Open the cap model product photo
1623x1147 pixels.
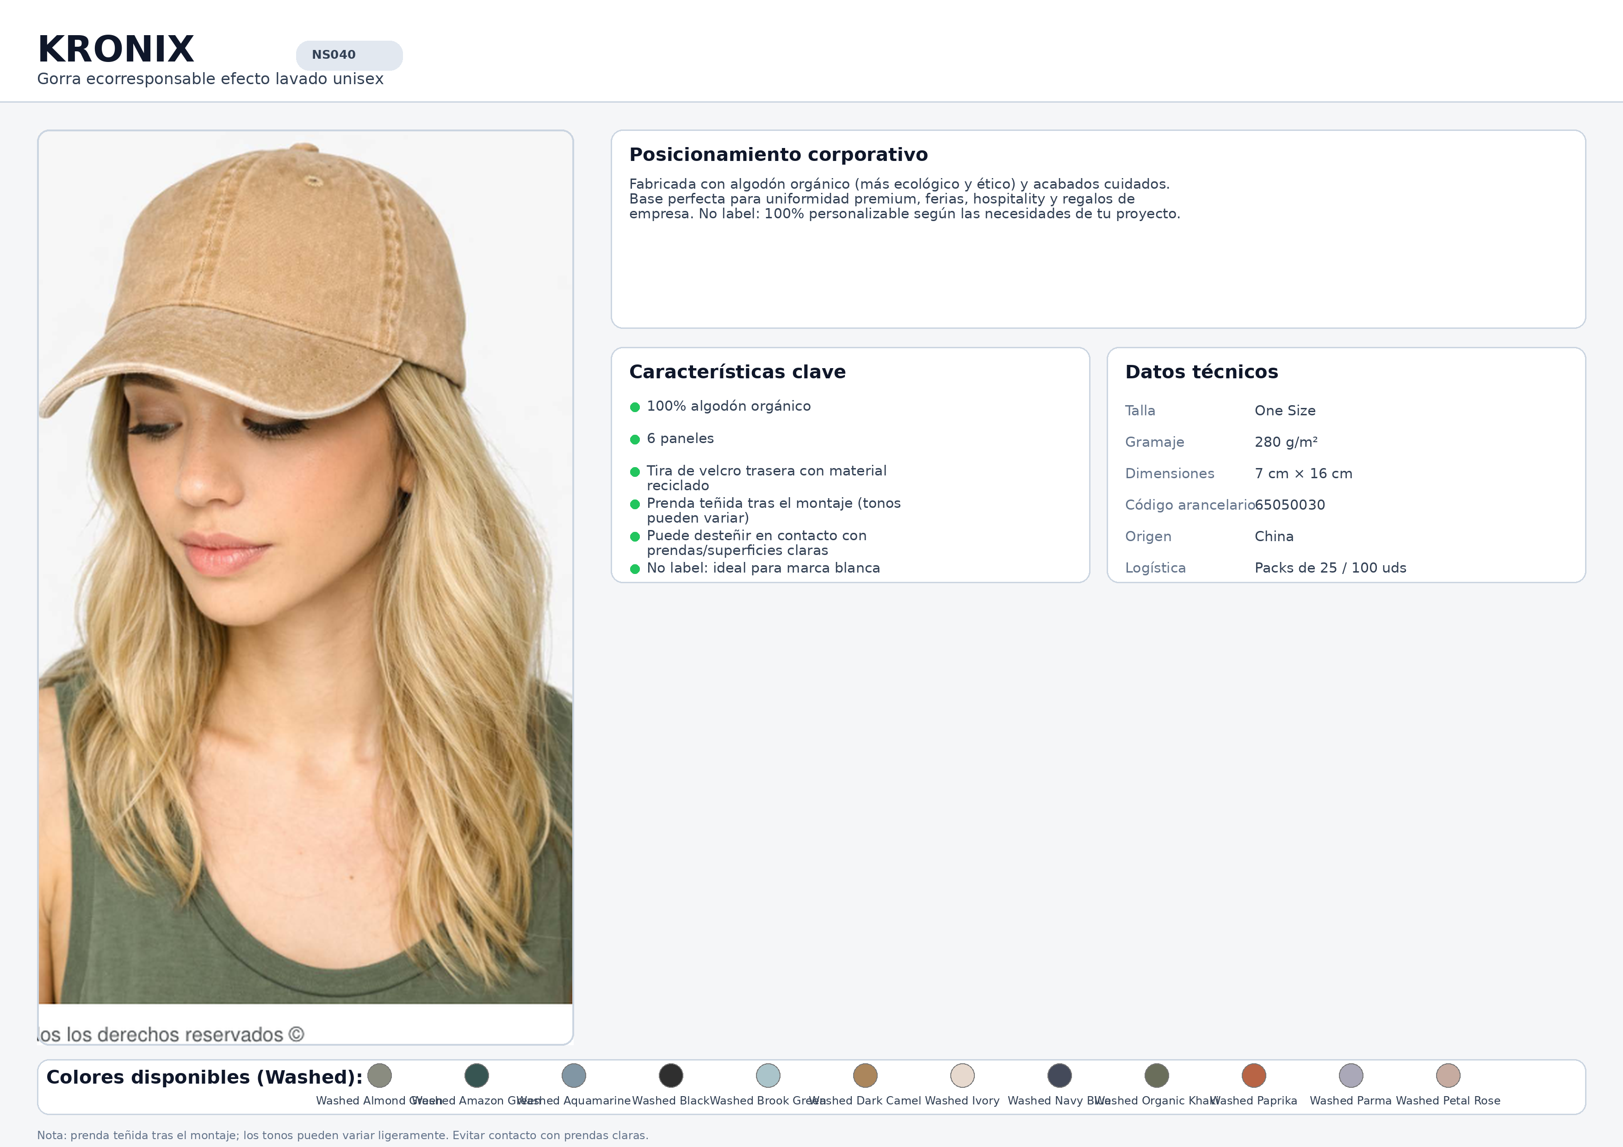(305, 565)
